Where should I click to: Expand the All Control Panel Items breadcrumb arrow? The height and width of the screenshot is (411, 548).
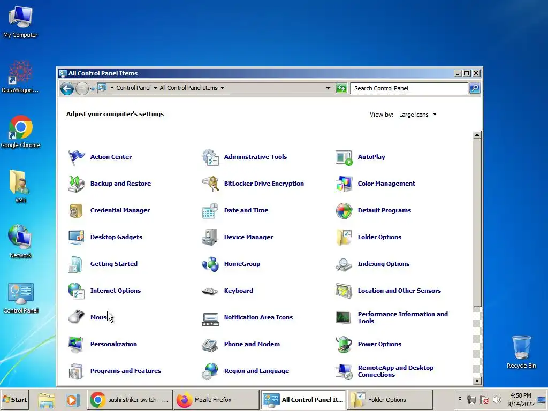[x=222, y=88]
